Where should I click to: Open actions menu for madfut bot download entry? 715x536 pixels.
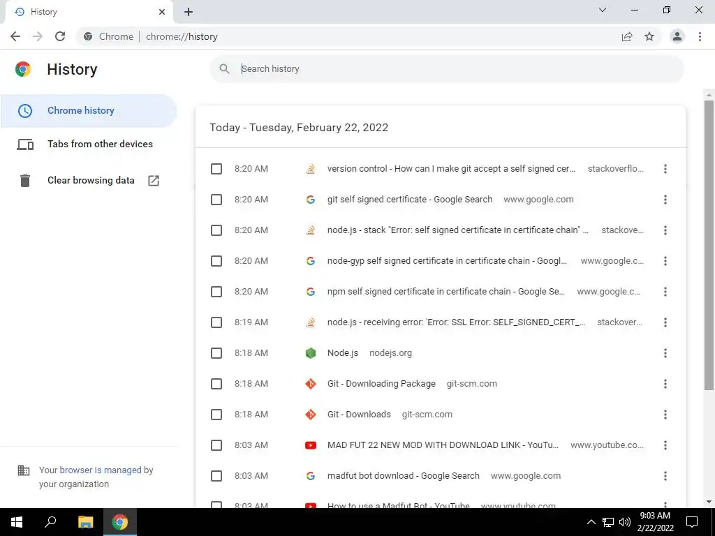tap(665, 476)
